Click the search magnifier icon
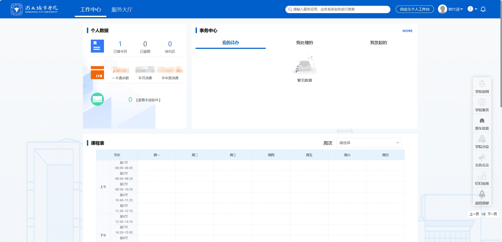 click(x=290, y=9)
